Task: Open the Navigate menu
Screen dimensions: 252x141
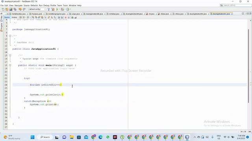Action: pos(19,5)
